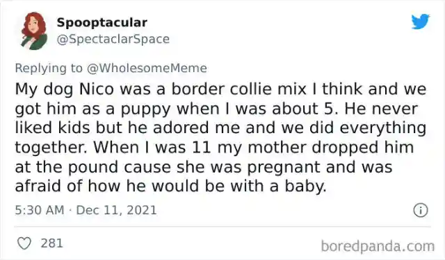Click the 'Replying to' label
The width and height of the screenshot is (445, 260).
(x=49, y=69)
